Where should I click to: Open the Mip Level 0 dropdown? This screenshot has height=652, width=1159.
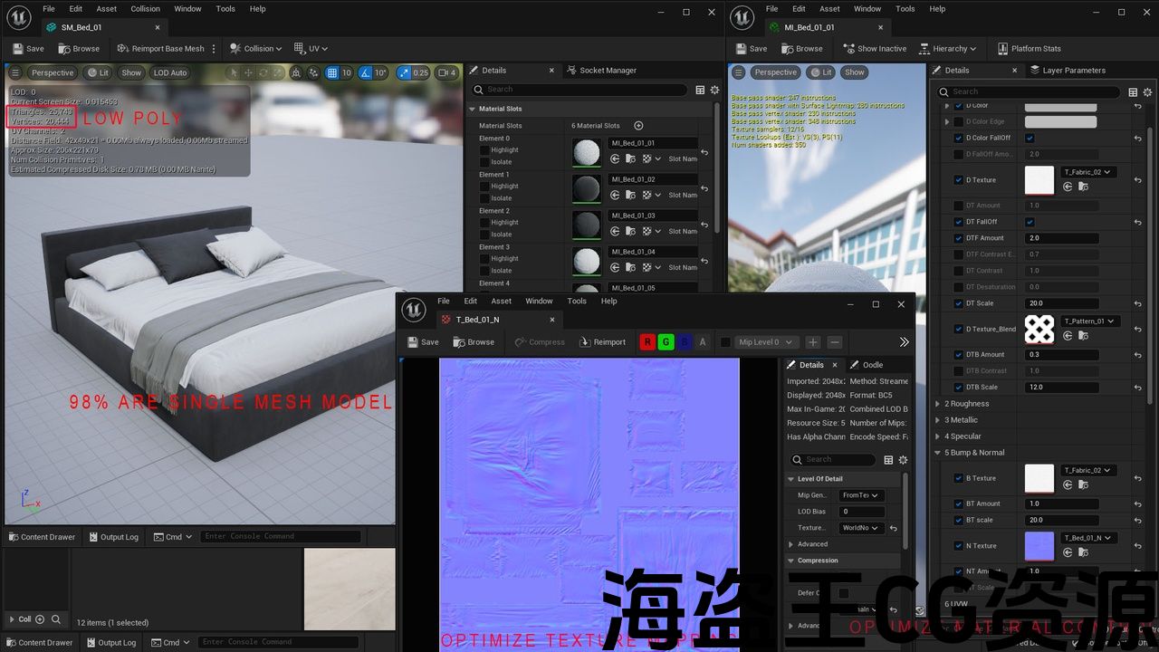(x=765, y=342)
